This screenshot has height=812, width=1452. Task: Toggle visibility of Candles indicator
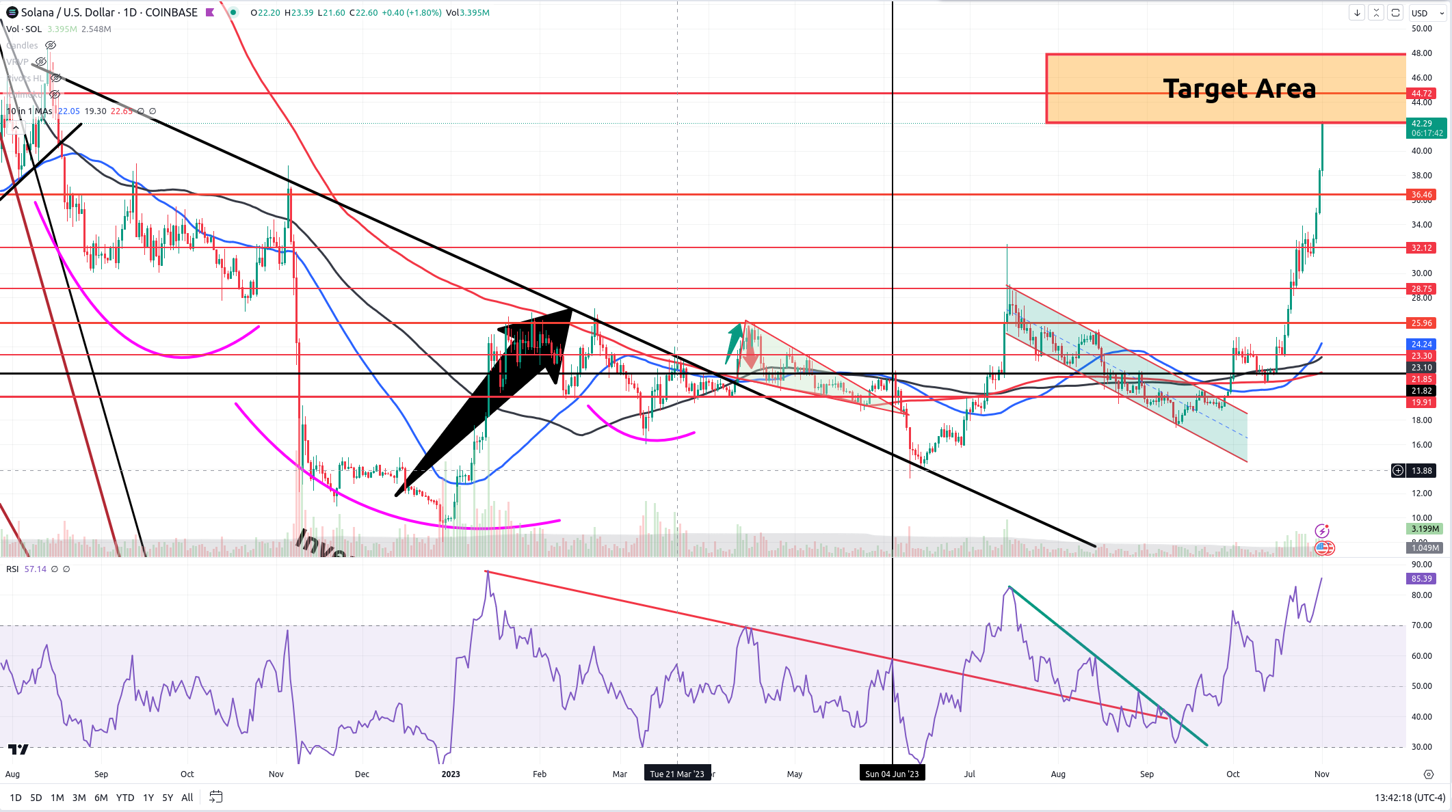tap(51, 45)
